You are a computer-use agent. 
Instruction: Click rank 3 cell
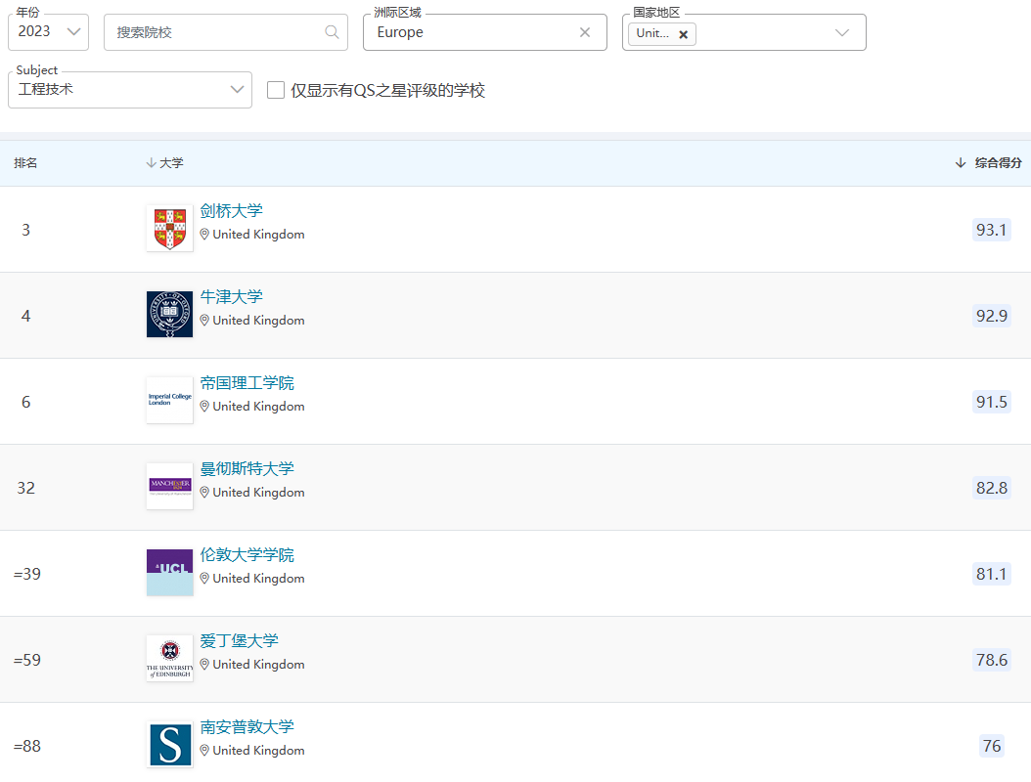(26, 230)
